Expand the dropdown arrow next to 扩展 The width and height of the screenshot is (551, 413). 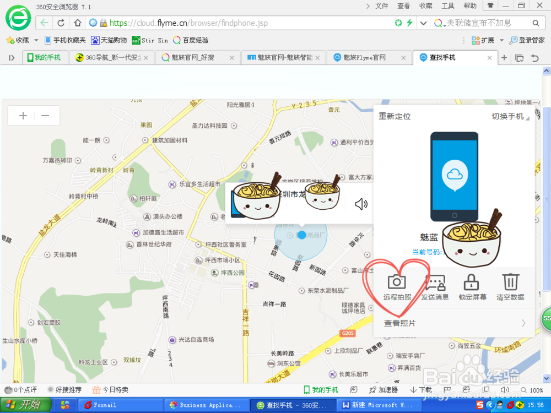point(501,40)
